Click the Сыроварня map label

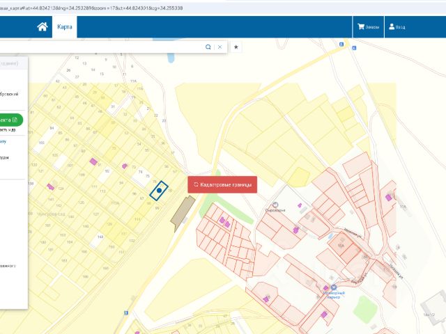click(x=275, y=210)
